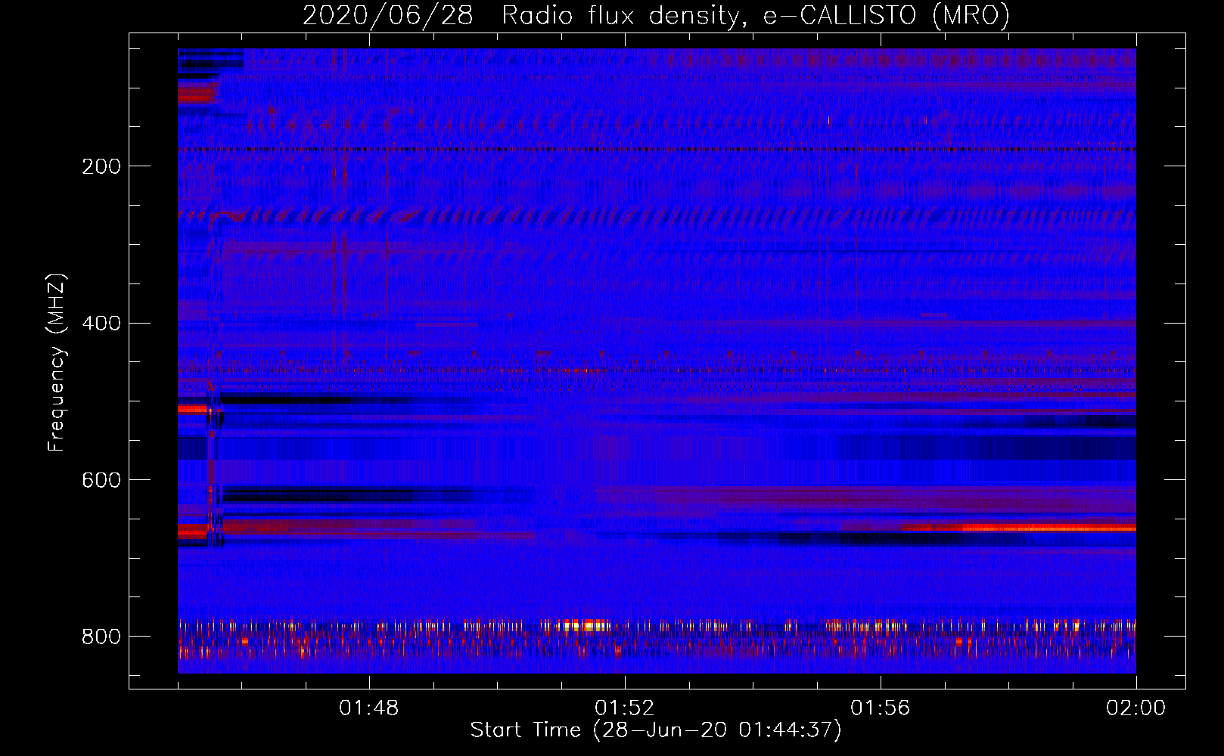Click the 200 frequency tick label
The image size is (1224, 756).
101,166
